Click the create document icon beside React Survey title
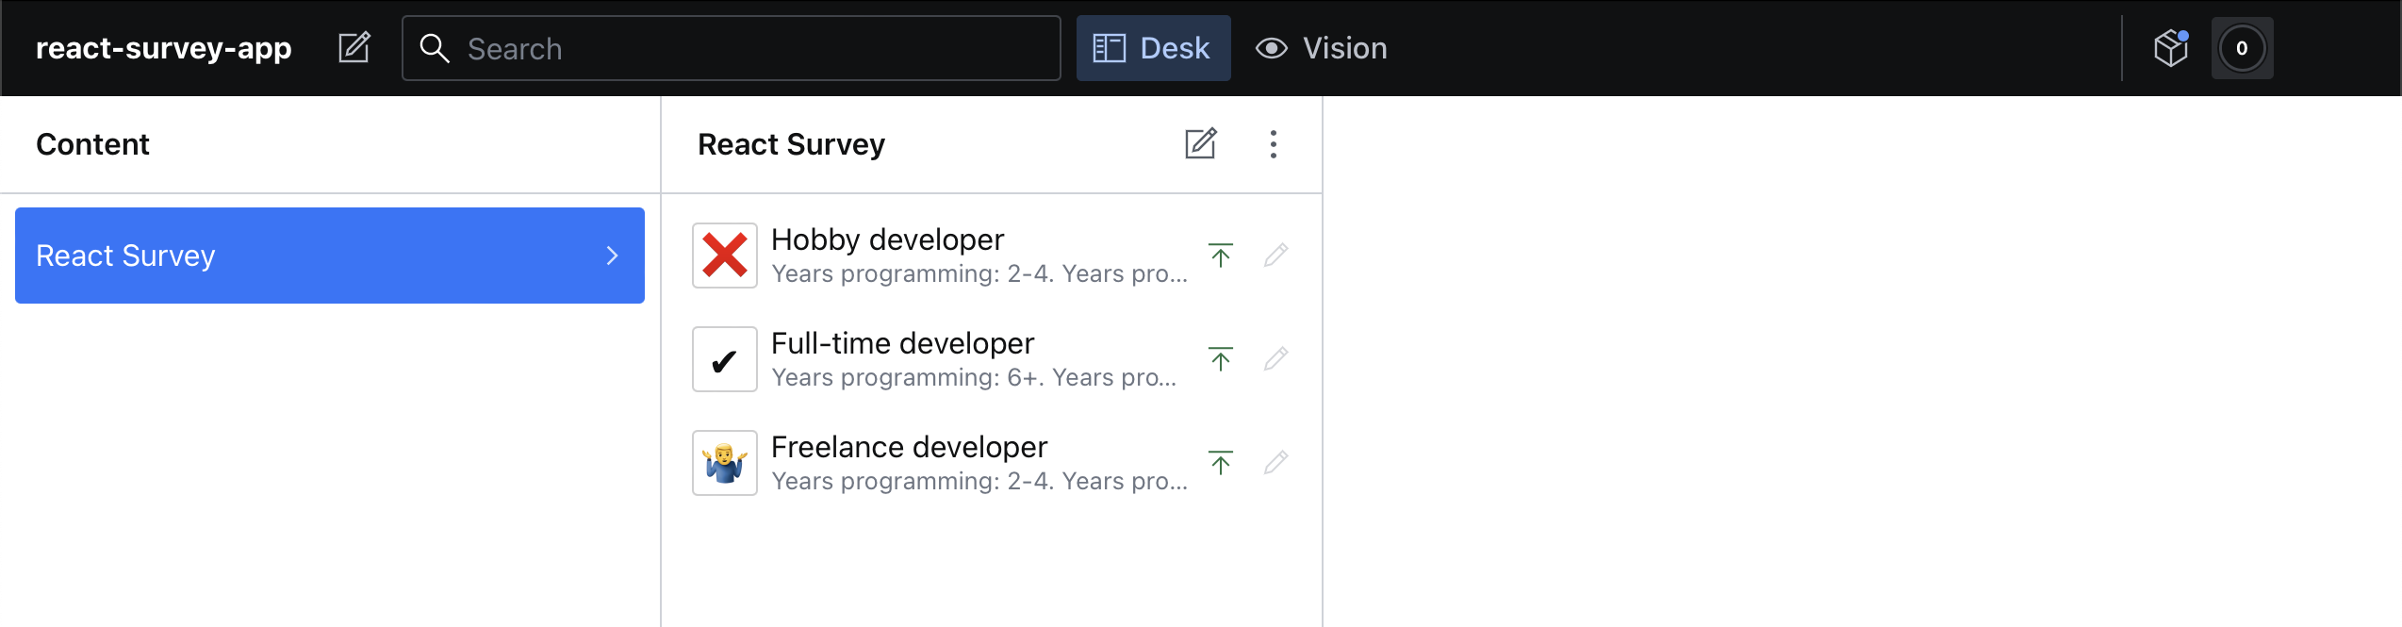 (x=1201, y=144)
